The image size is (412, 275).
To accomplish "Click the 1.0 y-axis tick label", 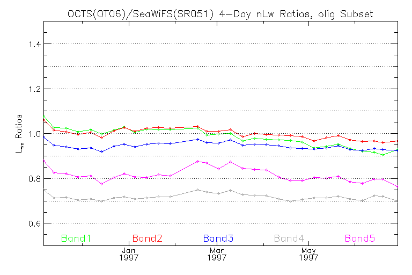I will point(35,134).
